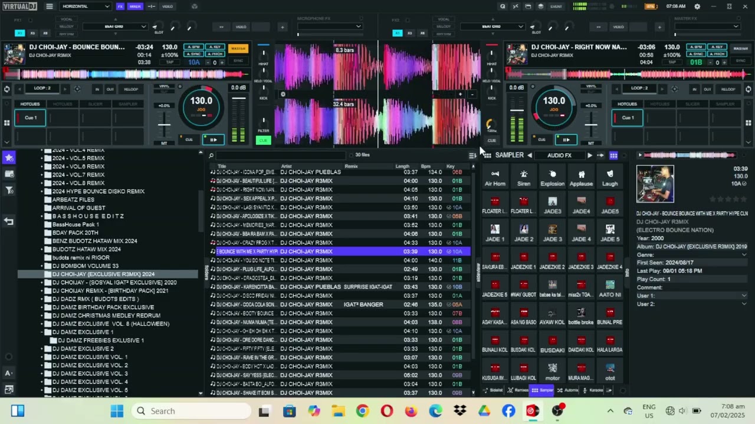The image size is (755, 424).
Task: Expand the BASSHOUSE EDITZ folder
Action: 42,216
